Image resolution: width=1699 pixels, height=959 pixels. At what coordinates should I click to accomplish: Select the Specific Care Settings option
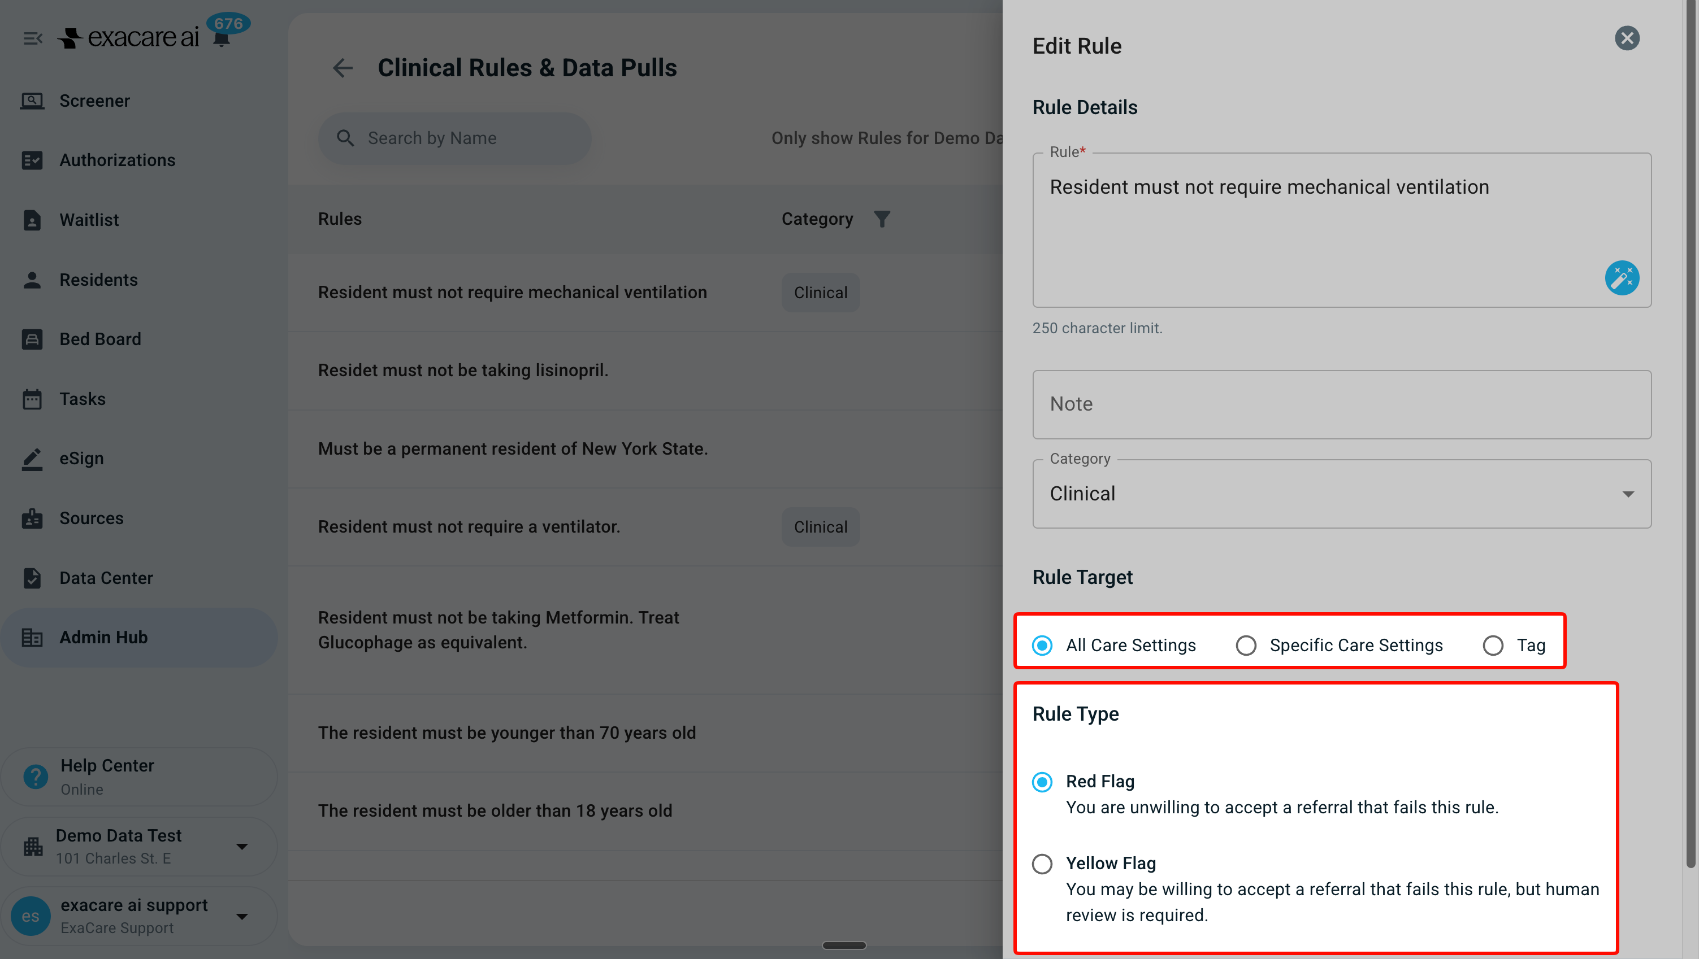pyautogui.click(x=1339, y=644)
